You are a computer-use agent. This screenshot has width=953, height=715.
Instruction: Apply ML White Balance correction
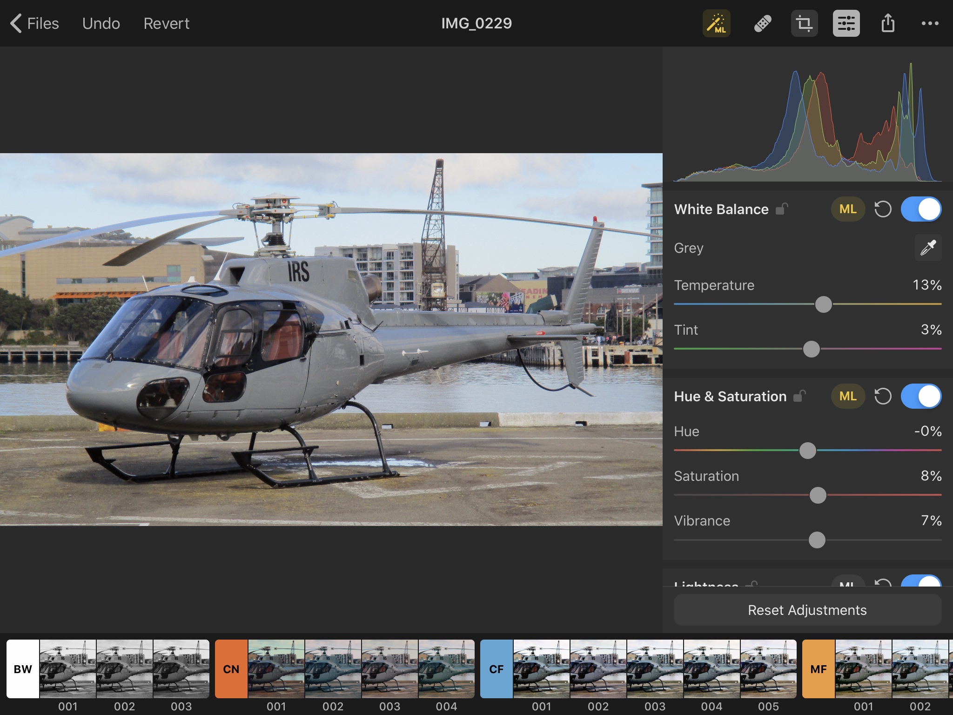pos(848,209)
